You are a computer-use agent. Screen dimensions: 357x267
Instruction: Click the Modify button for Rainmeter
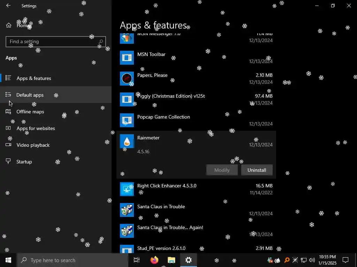[222, 170]
